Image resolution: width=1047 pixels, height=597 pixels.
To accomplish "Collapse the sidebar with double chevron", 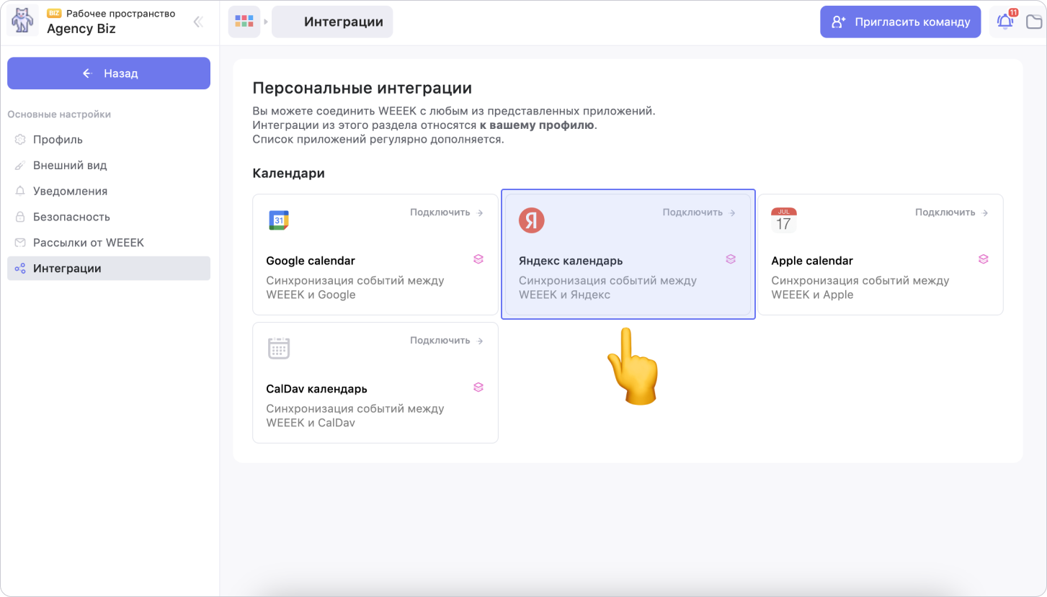I will (x=198, y=22).
